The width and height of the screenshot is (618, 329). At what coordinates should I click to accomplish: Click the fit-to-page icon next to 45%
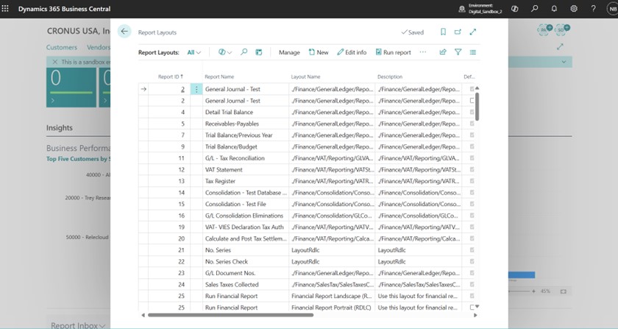564,291
